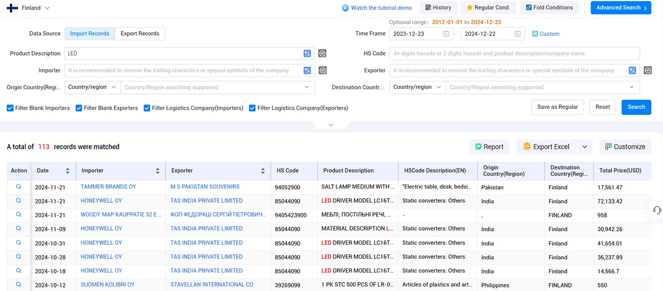Collapse the search panel chevron
The image size is (663, 291).
(331, 125)
